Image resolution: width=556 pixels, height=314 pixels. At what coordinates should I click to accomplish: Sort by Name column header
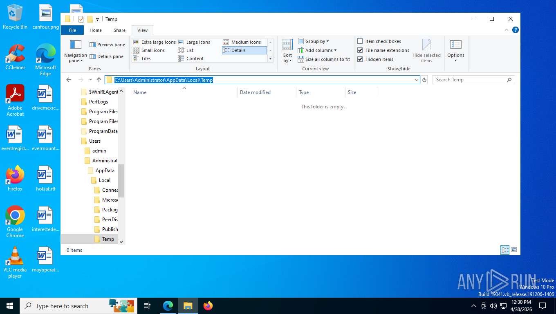click(184, 92)
